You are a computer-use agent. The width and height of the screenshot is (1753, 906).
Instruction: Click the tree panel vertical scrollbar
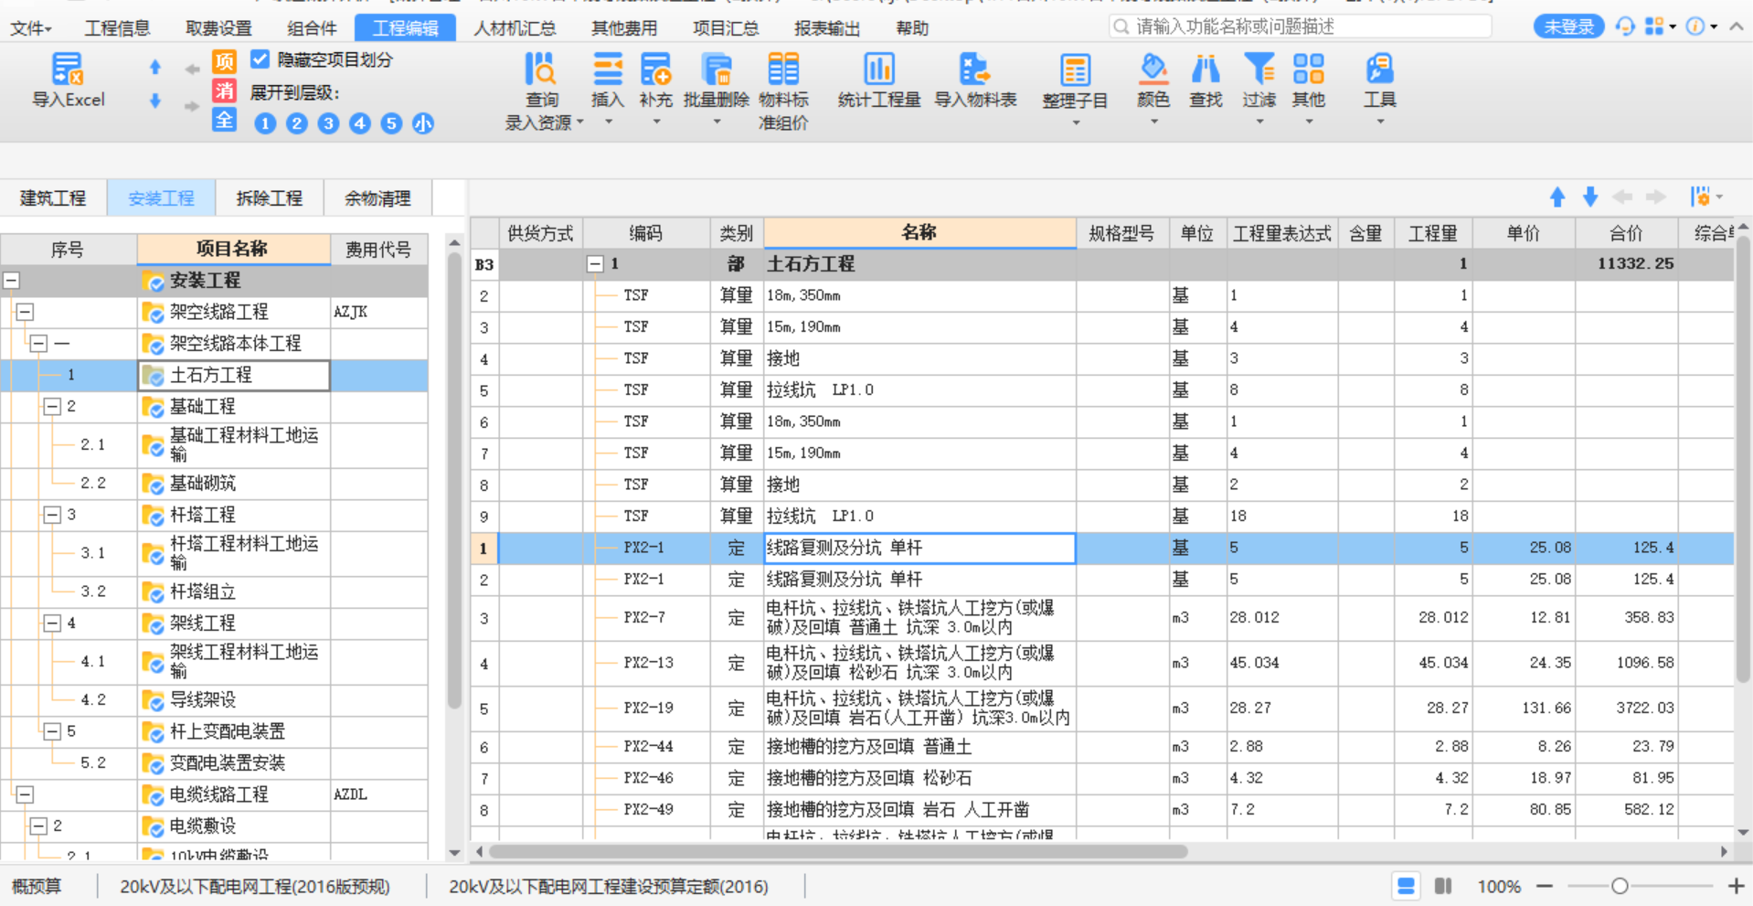click(454, 480)
